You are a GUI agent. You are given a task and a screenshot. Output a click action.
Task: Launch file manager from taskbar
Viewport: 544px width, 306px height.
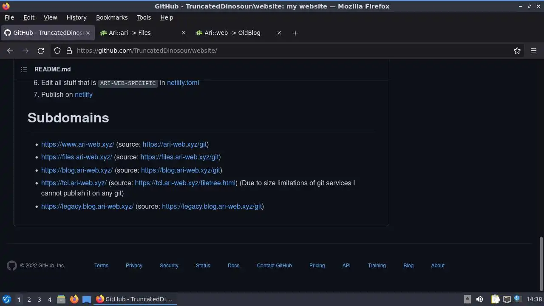point(61,299)
